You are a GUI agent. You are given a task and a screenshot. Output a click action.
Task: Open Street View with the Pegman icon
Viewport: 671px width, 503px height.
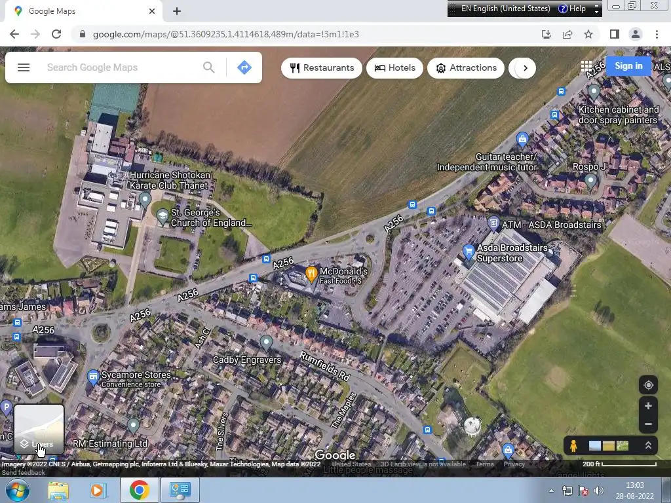point(573,445)
